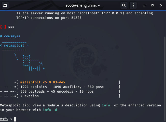
Task: Click the '340 post' text
Action: click(95, 87)
